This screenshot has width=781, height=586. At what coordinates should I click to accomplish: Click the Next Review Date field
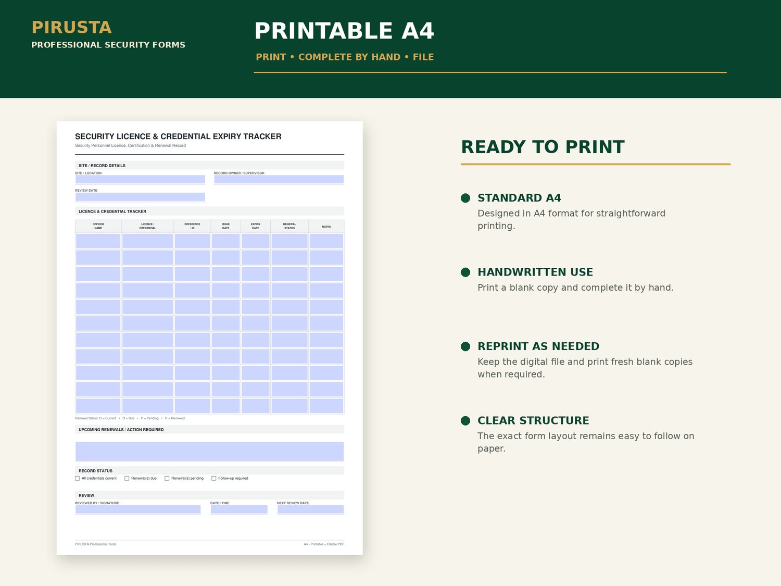pyautogui.click(x=310, y=509)
